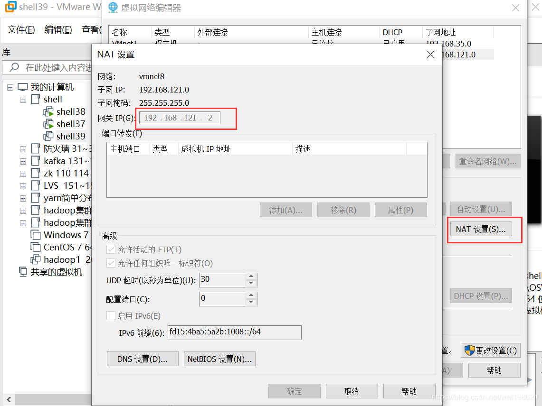Increase 配置端口 value with up arrow
The width and height of the screenshot is (542, 406).
click(251, 295)
